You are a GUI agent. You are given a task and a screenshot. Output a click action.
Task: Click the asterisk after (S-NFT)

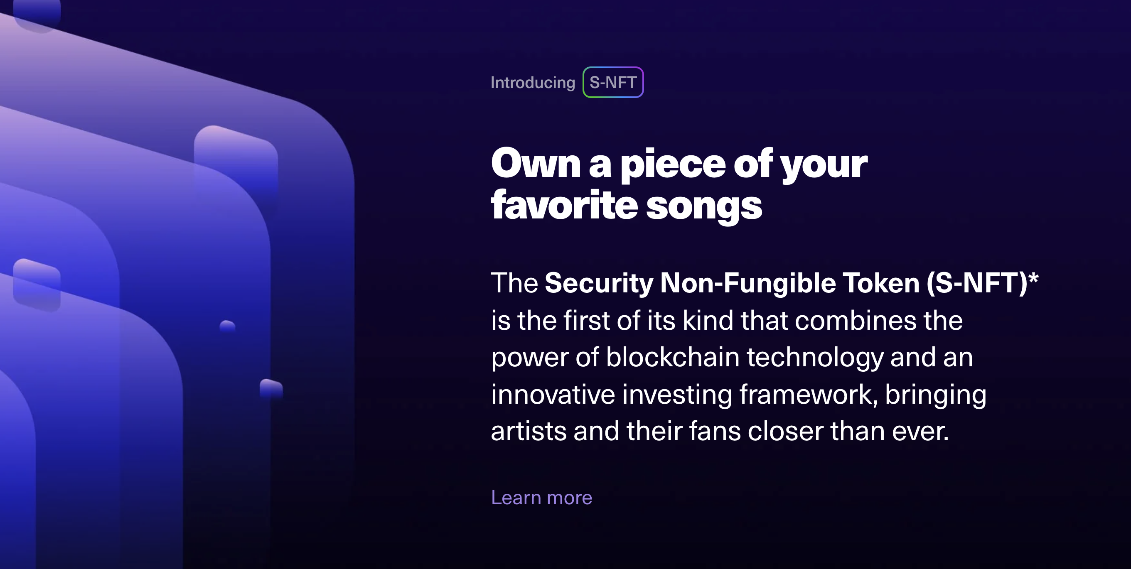(1033, 277)
